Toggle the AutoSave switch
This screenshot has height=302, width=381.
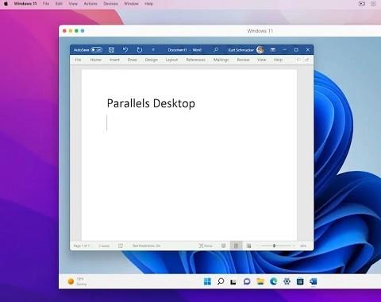(97, 50)
